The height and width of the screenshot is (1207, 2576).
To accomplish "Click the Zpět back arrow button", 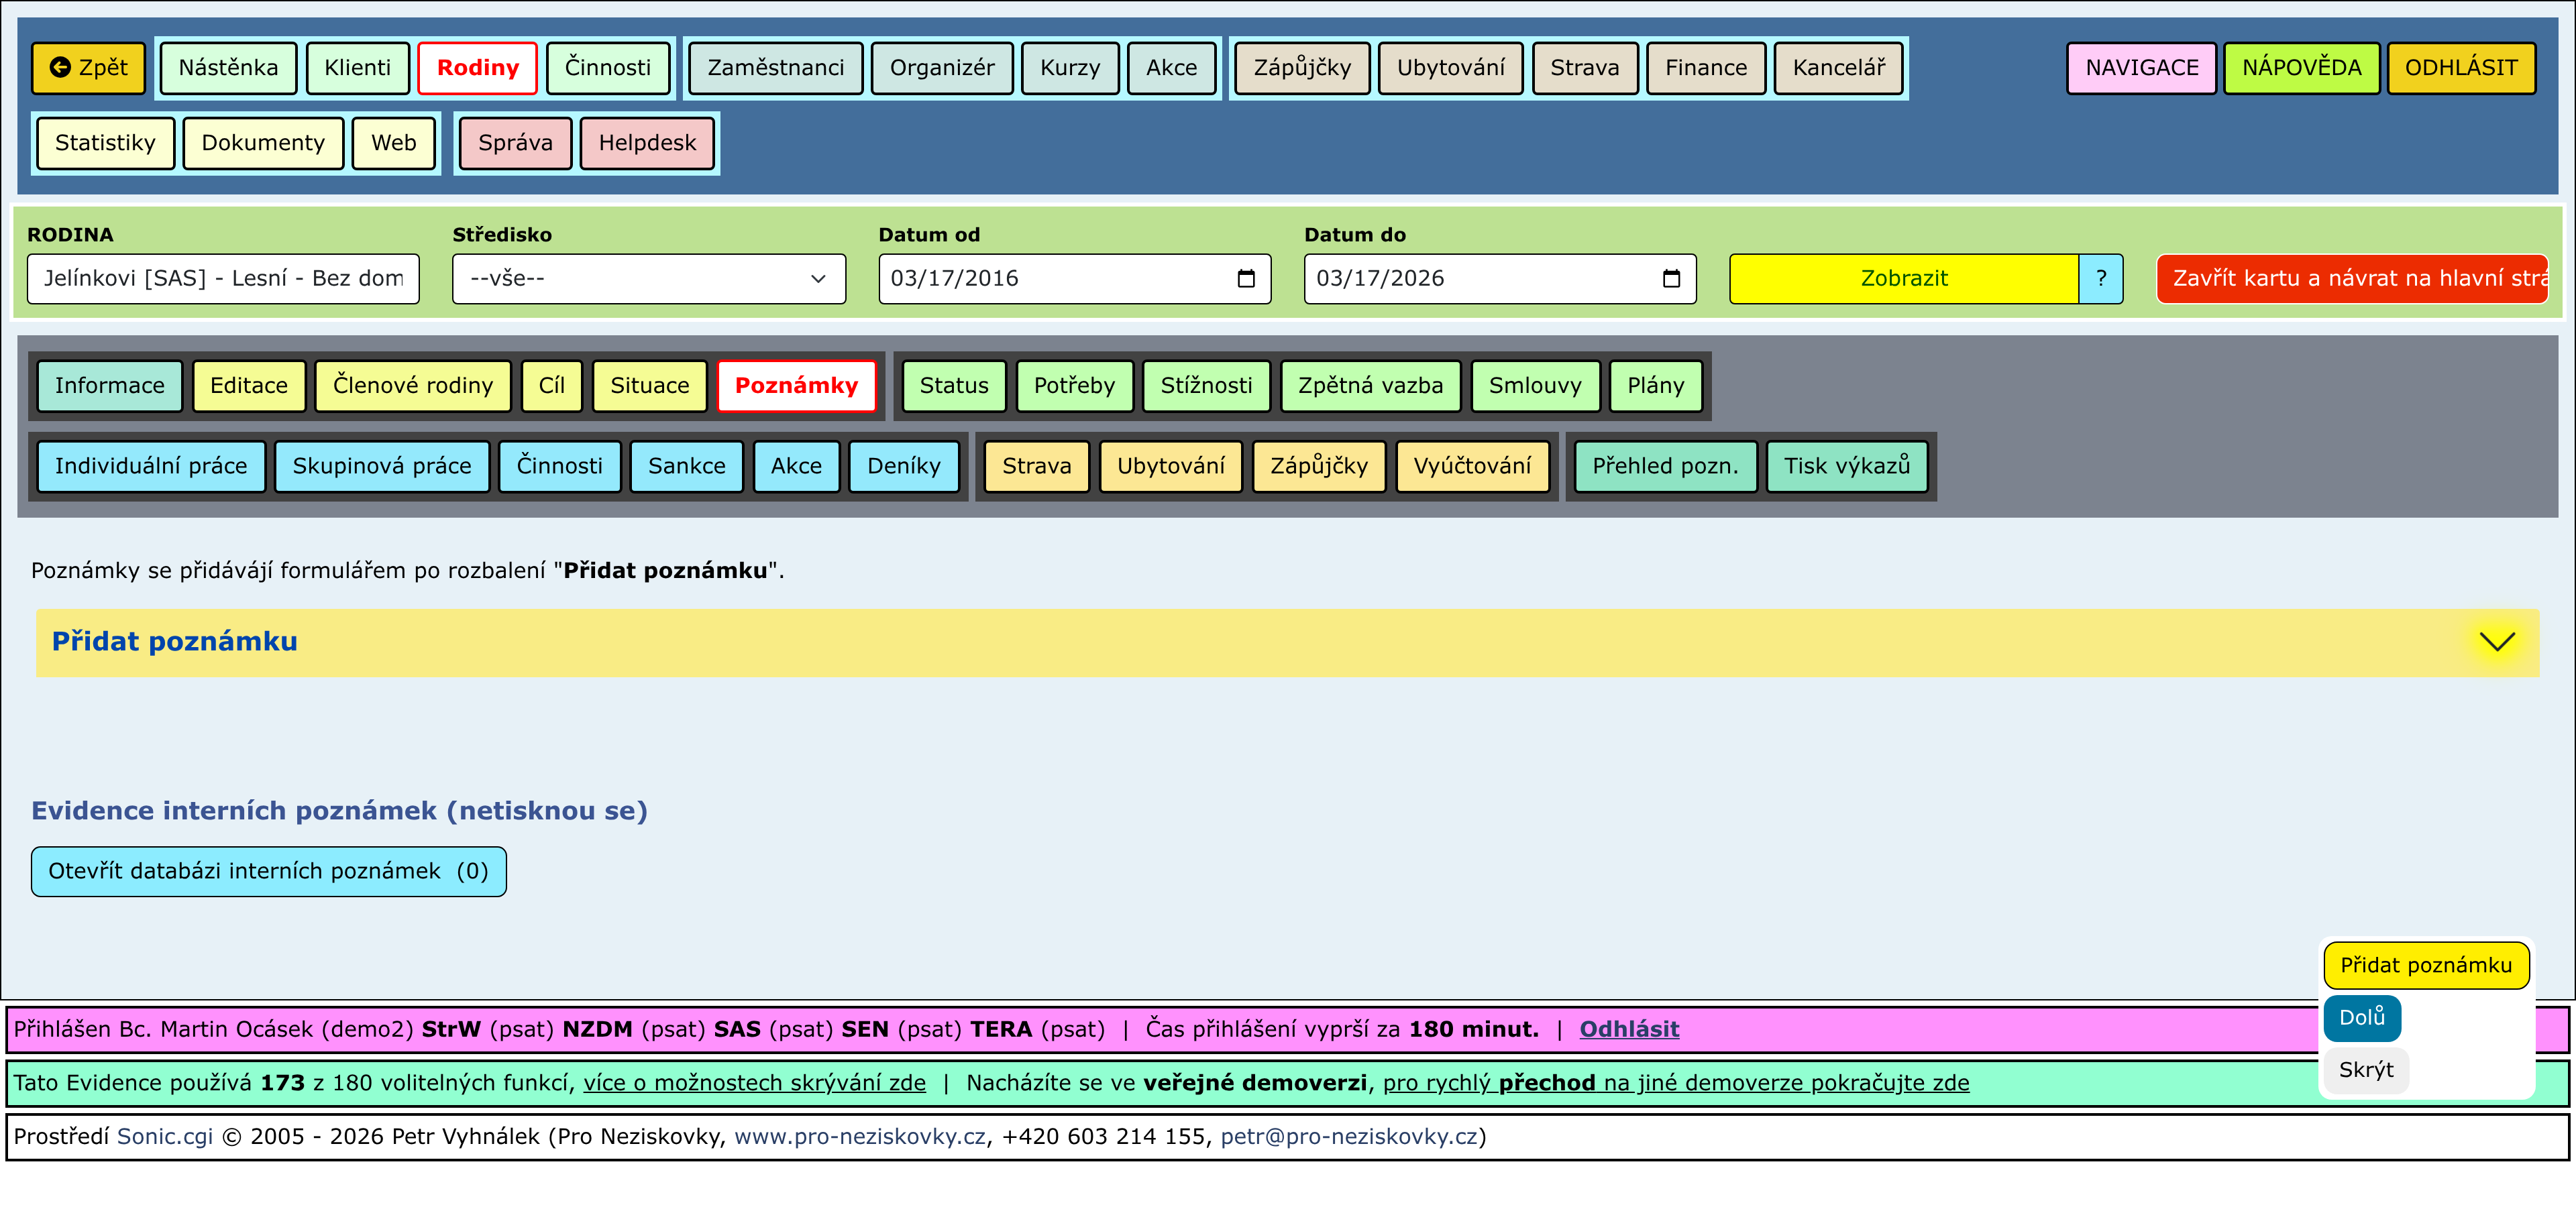I will tap(88, 68).
